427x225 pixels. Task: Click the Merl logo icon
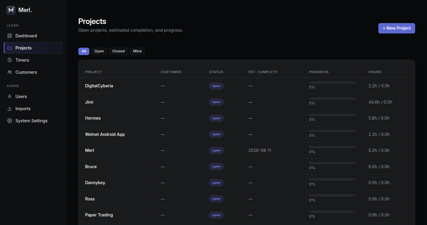pos(11,10)
